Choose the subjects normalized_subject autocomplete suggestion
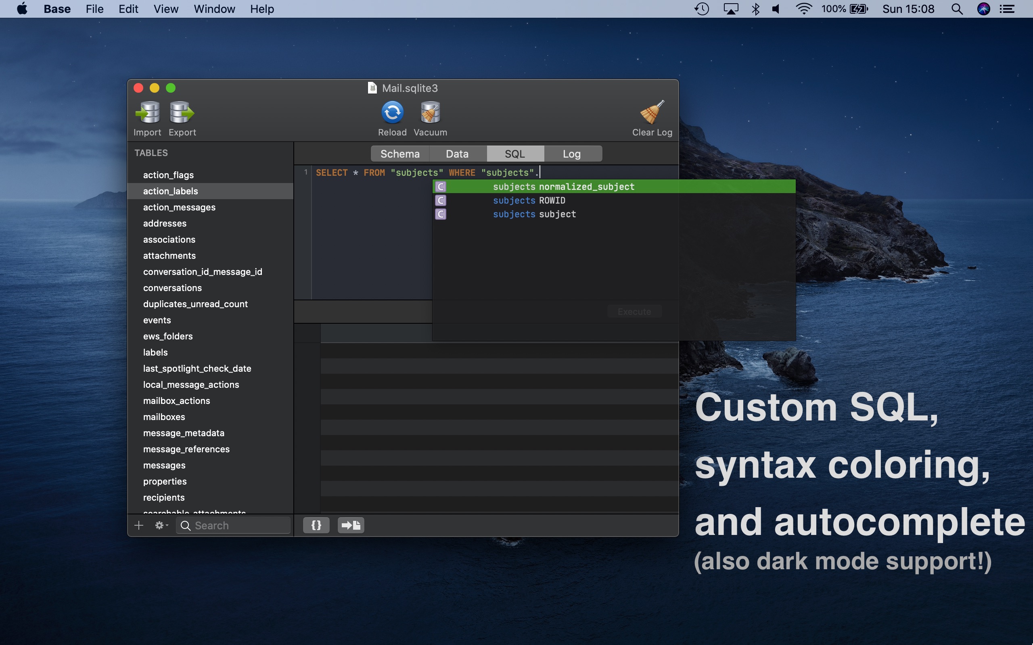This screenshot has height=645, width=1033. (614, 186)
